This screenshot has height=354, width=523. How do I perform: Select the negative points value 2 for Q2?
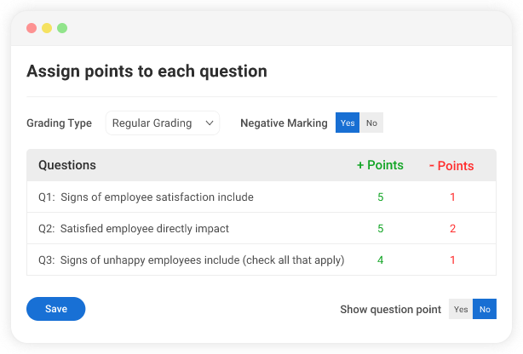coord(452,229)
